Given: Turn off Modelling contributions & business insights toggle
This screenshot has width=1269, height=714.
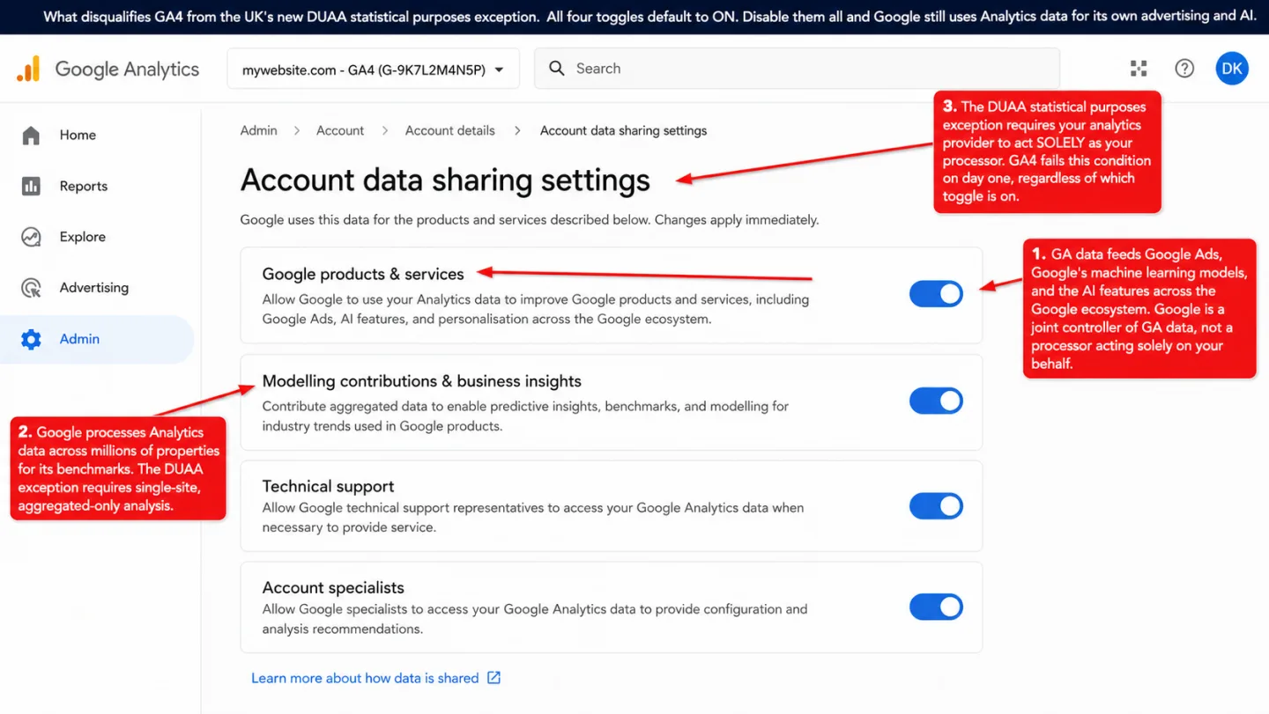Looking at the screenshot, I should point(936,401).
